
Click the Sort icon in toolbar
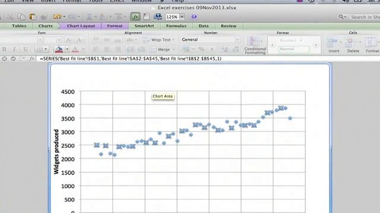pyautogui.click(x=103, y=17)
